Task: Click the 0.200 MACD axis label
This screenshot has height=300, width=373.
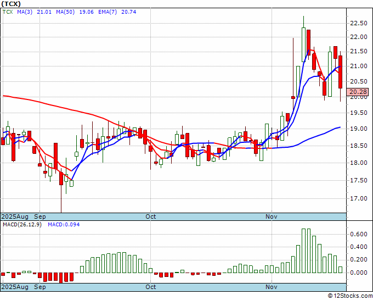Action: (x=359, y=260)
